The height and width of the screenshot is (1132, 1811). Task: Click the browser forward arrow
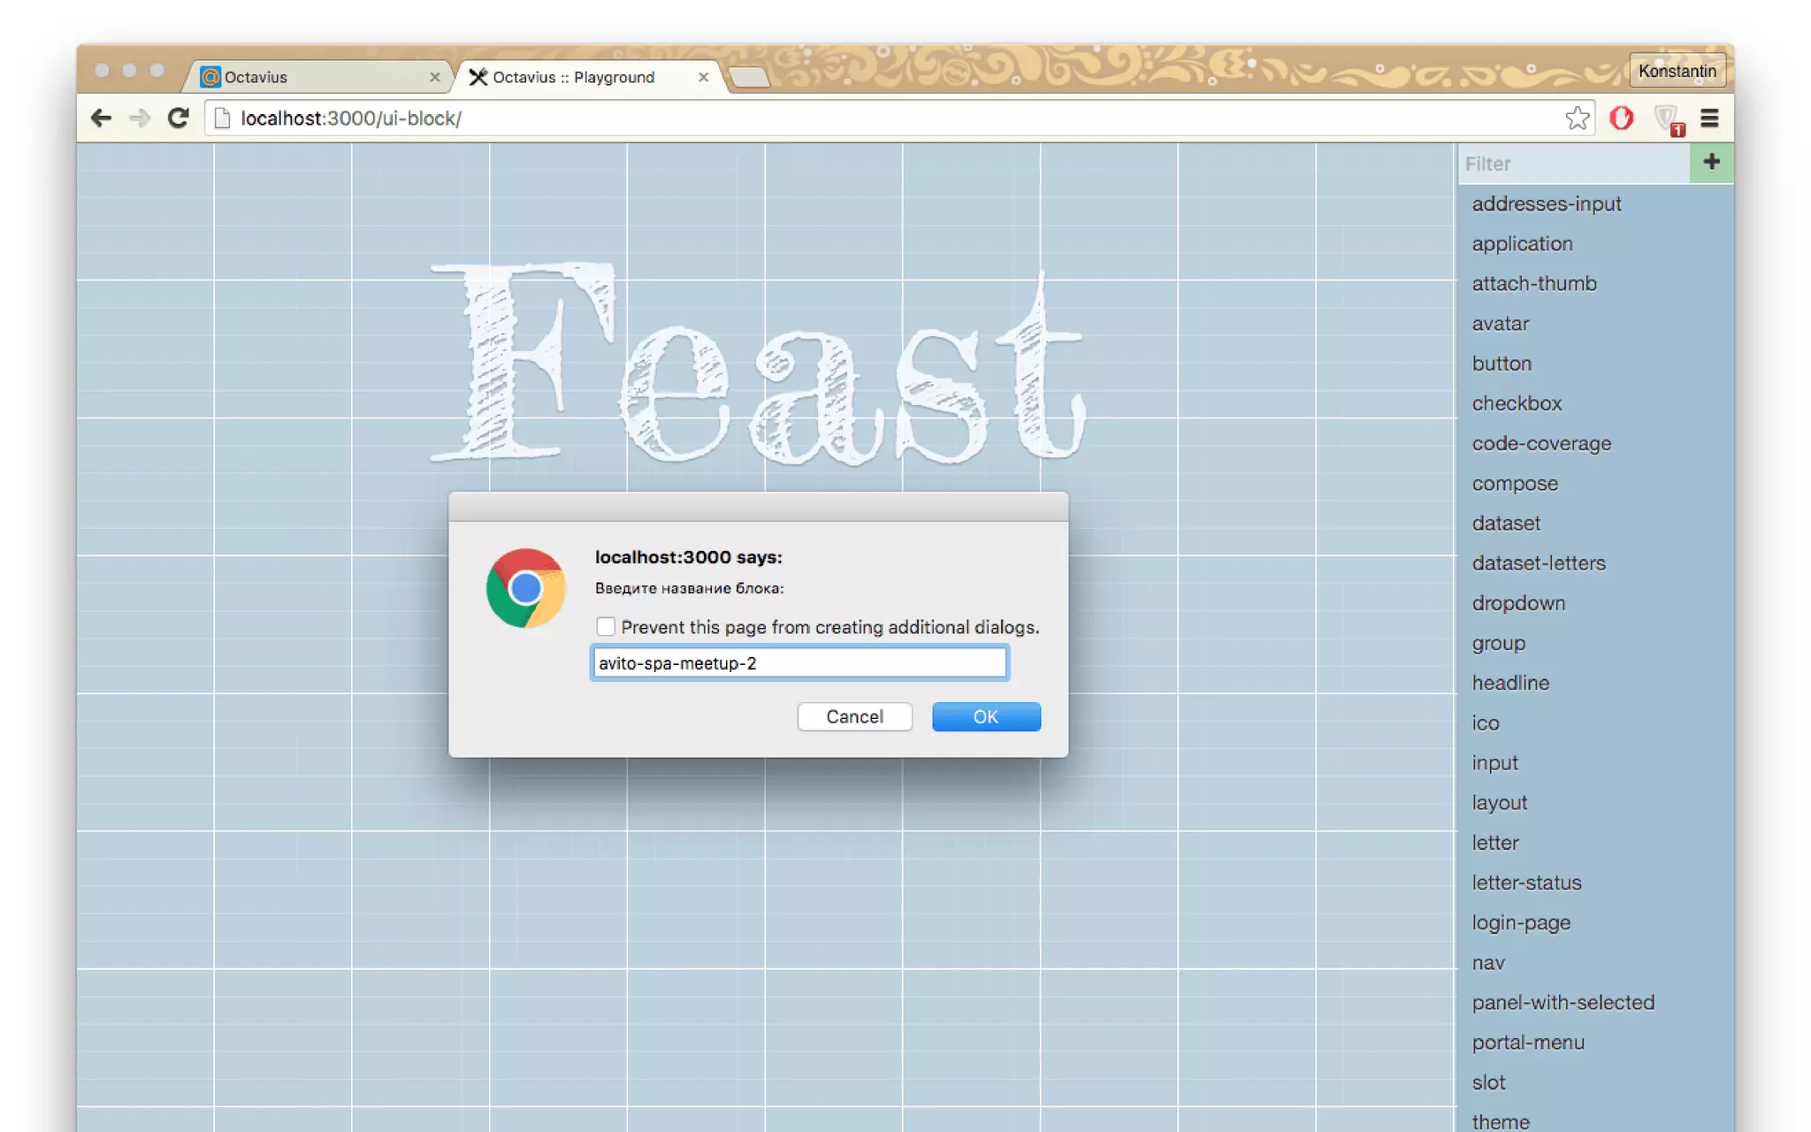140,118
